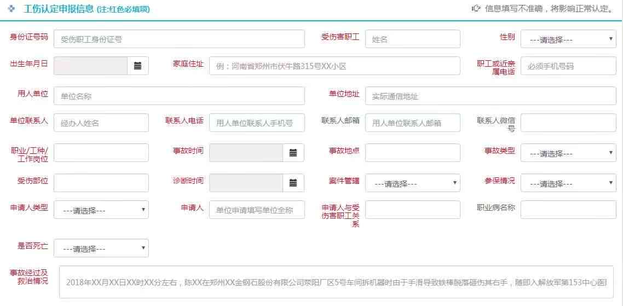Open calendar picker for 事故时间
Viewport: 623px width, 306px height.
(x=293, y=153)
